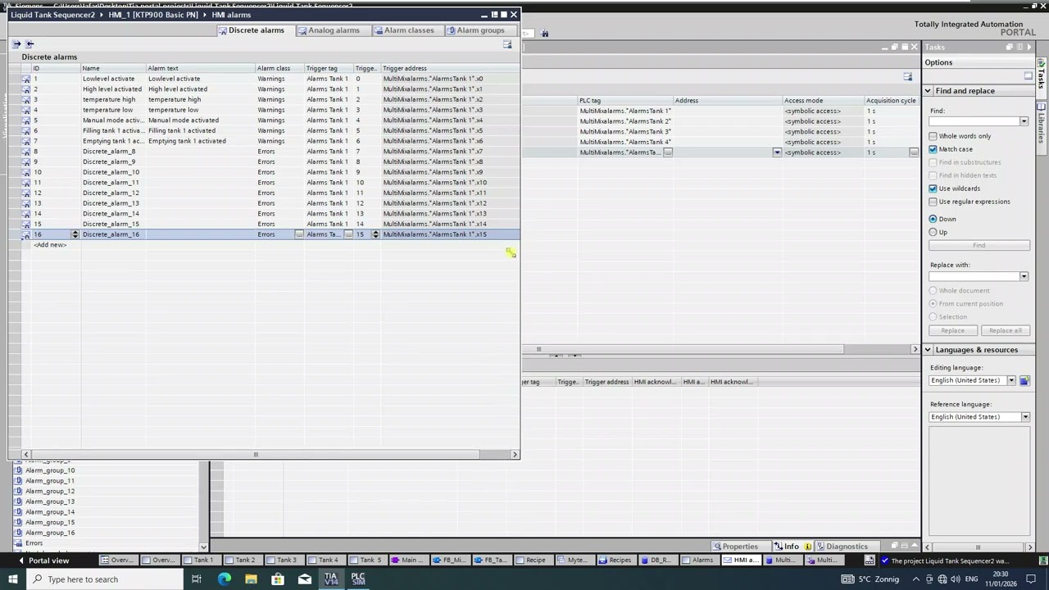Select the Up search direction
Screen dimensions: 1049x590
[x=933, y=232]
